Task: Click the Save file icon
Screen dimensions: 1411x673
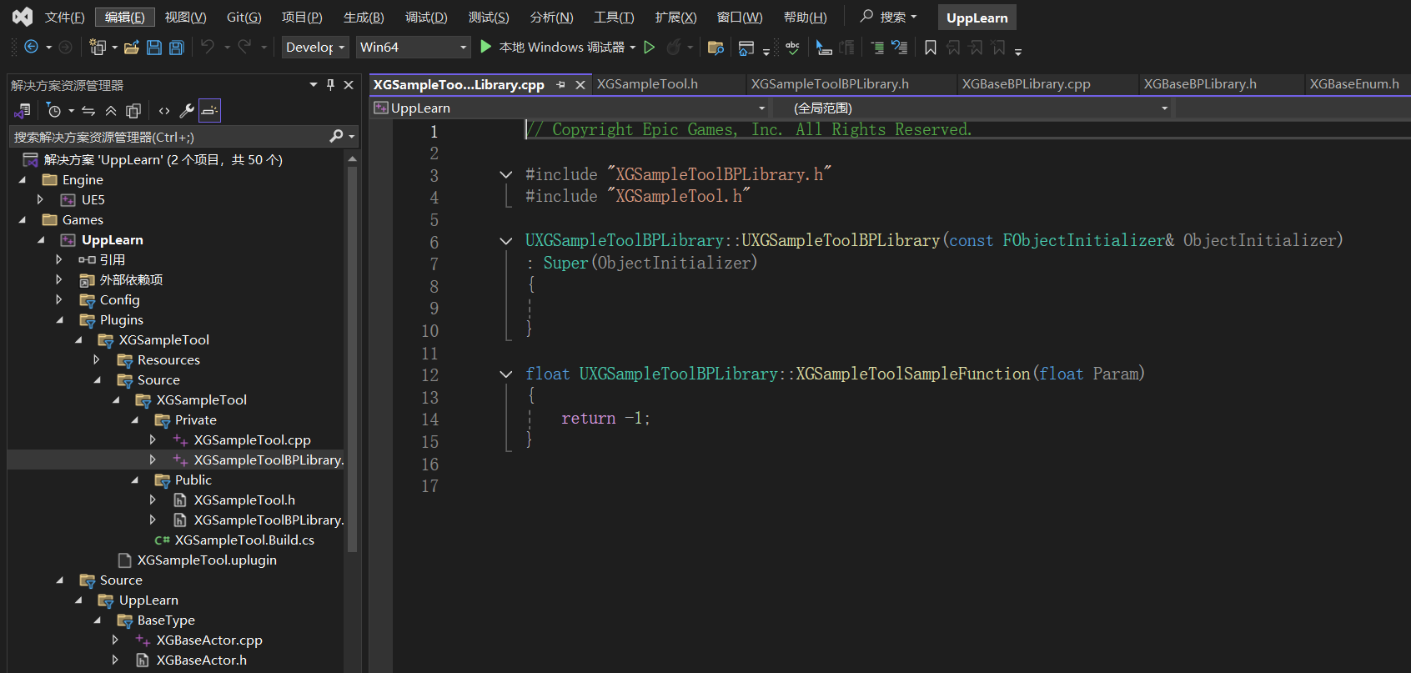Action: point(154,48)
